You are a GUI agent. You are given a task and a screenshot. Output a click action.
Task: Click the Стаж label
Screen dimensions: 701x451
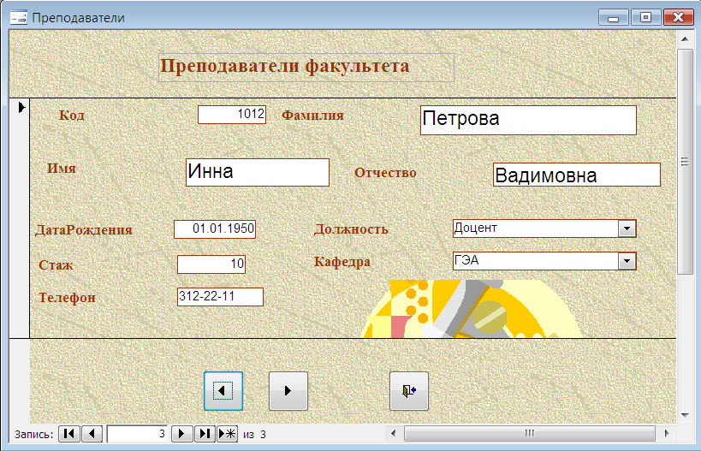(56, 265)
